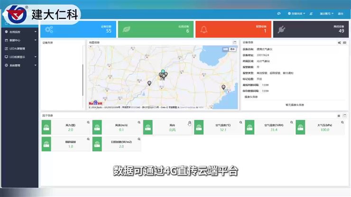Click the home icon above the sidebar
351x197 pixels.
click(6, 23)
